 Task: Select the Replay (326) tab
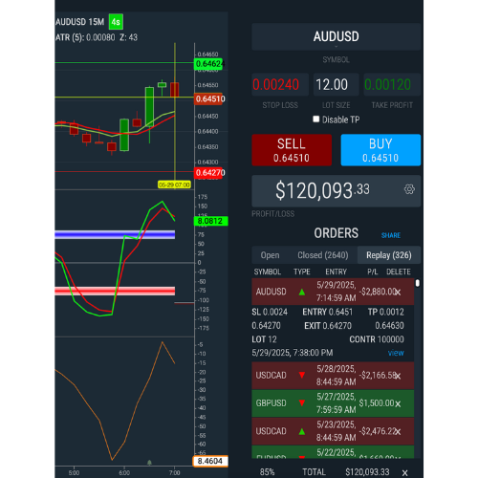click(389, 255)
